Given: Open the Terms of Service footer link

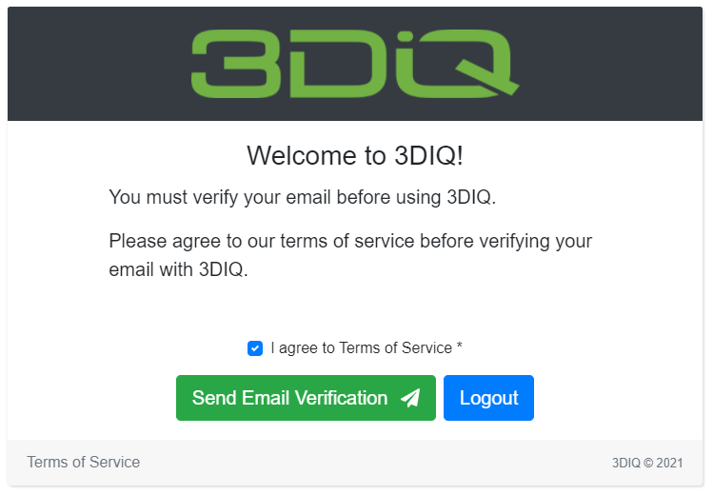Looking at the screenshot, I should [83, 462].
